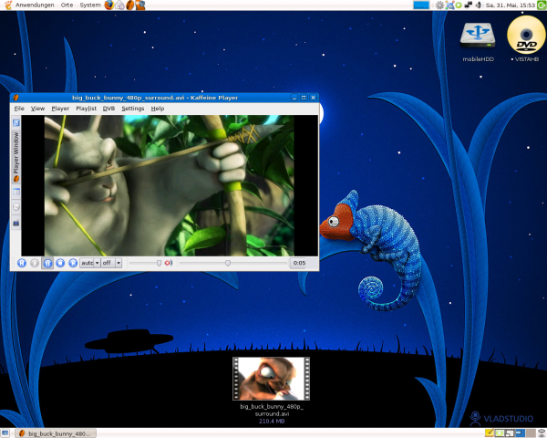Click the yellow sticky notes panel icon
The width and height of the screenshot is (547, 438).
pos(489,433)
